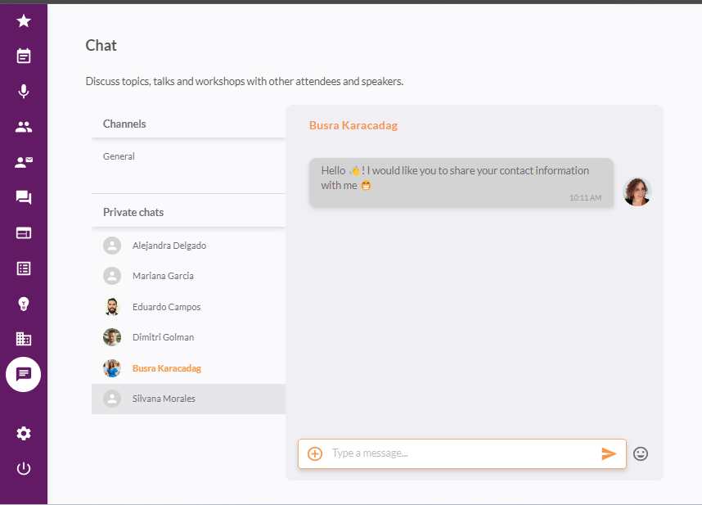The width and height of the screenshot is (702, 505).
Task: Open the calendar agenda icon
Action: [24, 56]
